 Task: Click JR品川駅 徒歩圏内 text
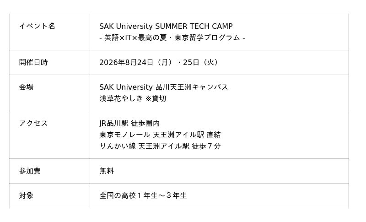129,123
